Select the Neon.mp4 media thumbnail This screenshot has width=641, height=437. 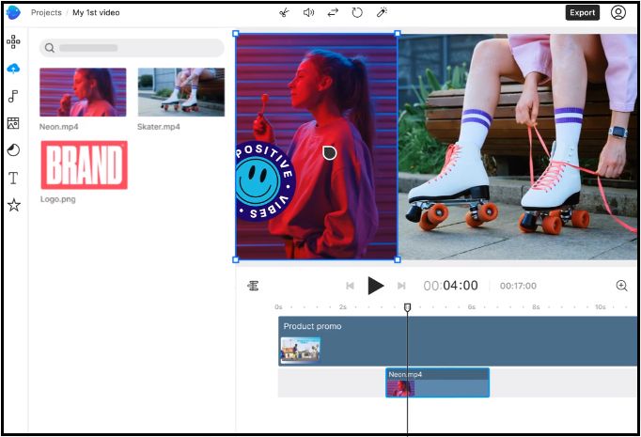[83, 92]
